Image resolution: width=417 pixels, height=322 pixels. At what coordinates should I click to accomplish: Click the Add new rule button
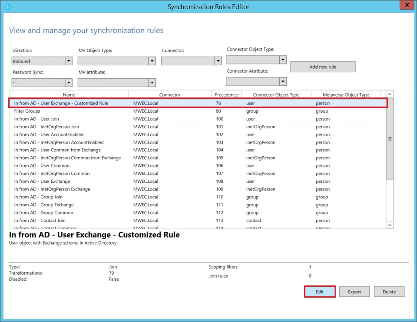323,67
